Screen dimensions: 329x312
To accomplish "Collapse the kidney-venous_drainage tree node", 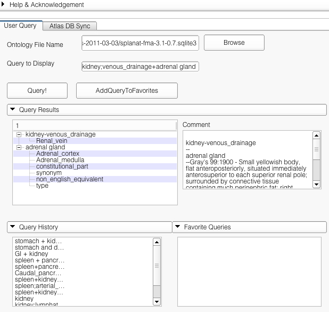I will point(19,134).
